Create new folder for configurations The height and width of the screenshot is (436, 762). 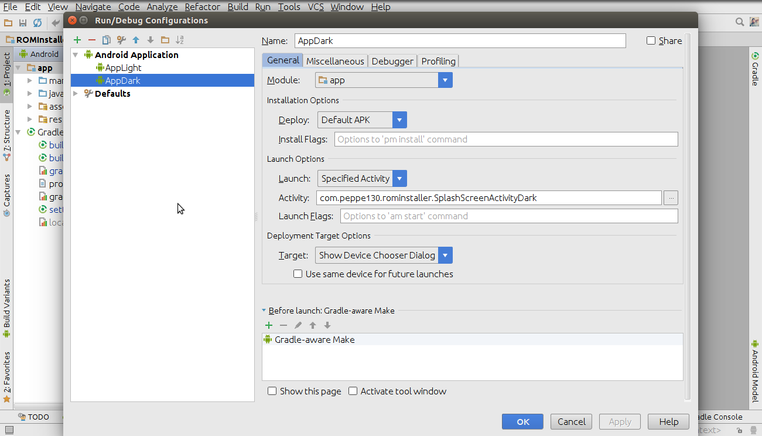[x=165, y=40]
